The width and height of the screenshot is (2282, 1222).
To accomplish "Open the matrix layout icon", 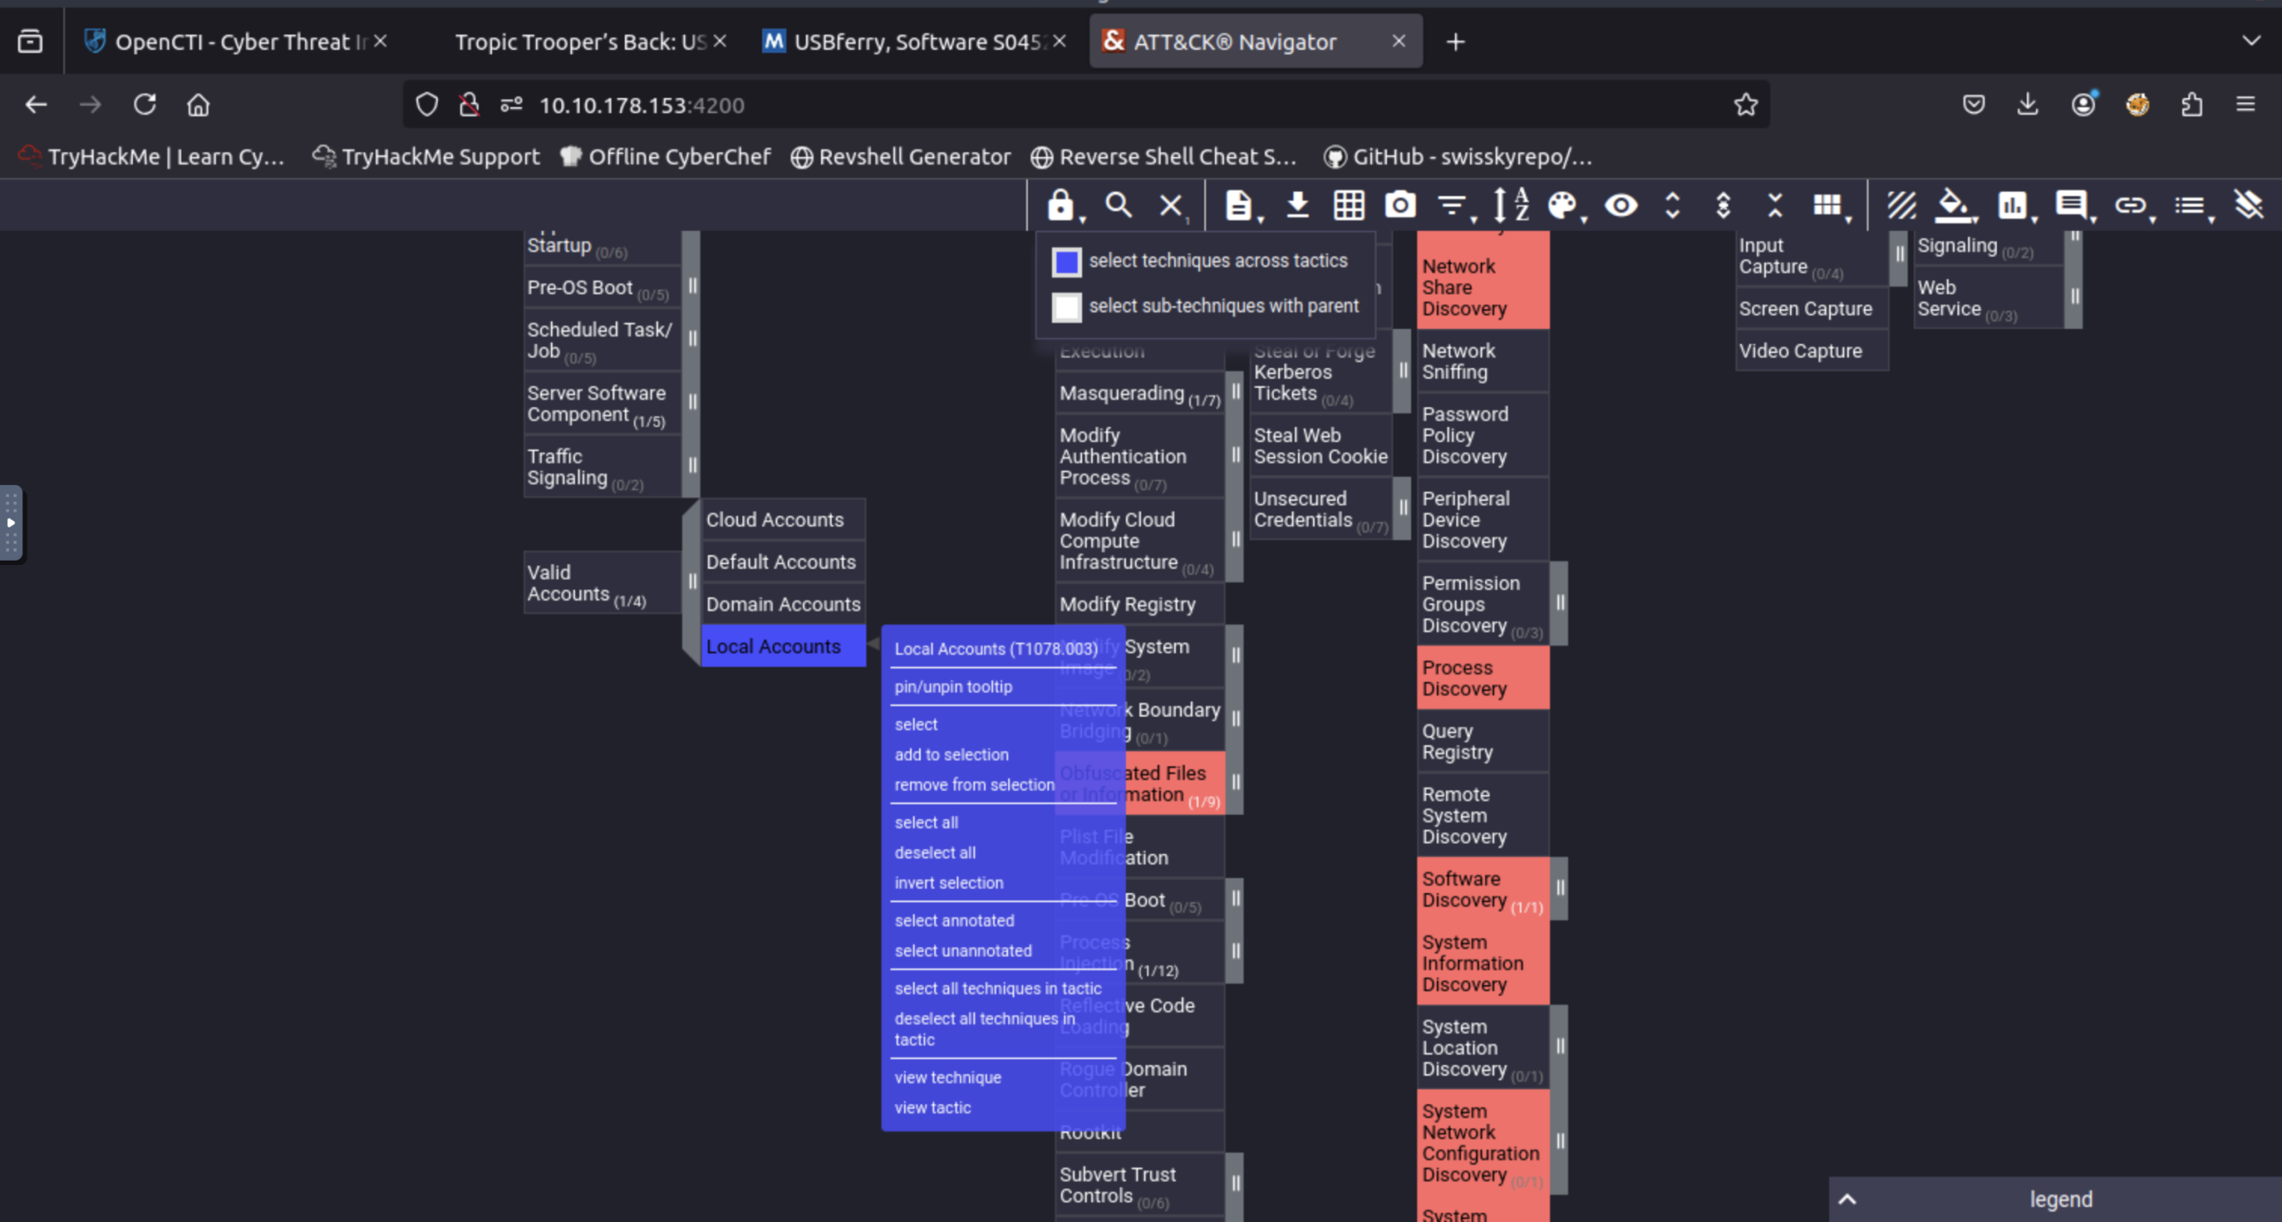I will click(1828, 206).
